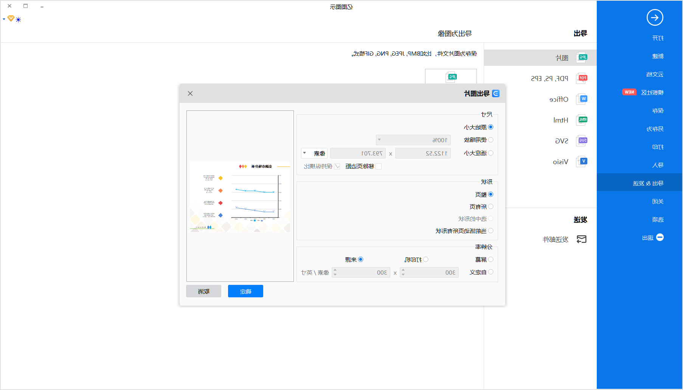Select the 自定义 resolution radio button

click(491, 272)
